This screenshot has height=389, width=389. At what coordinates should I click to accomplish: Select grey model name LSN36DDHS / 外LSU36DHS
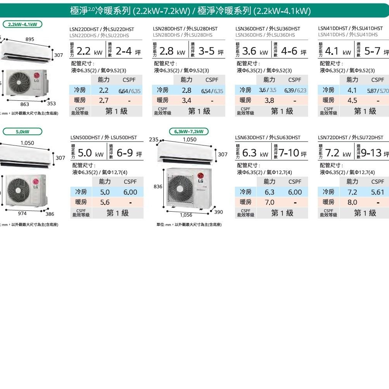pos(265,35)
